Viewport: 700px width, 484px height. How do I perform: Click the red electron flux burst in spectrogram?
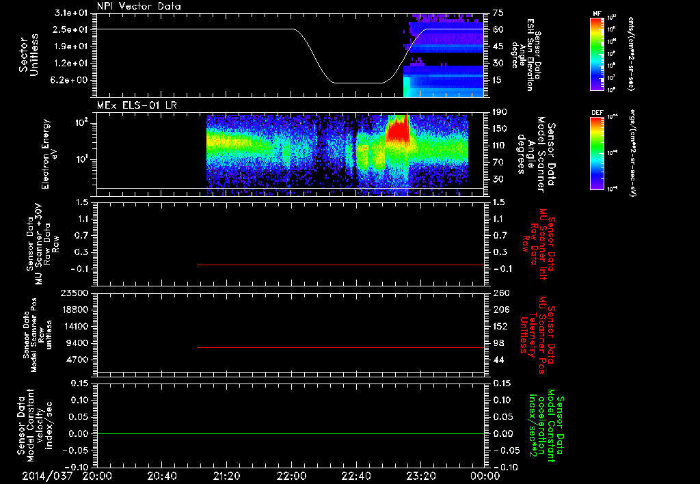(397, 129)
